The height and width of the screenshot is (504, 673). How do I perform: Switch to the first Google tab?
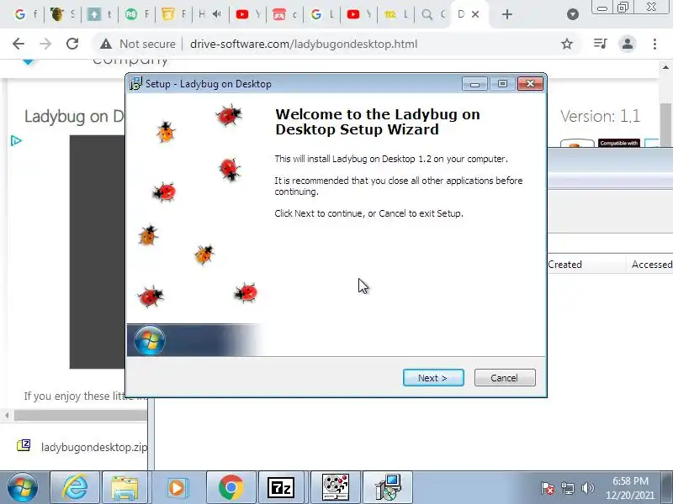(x=25, y=14)
